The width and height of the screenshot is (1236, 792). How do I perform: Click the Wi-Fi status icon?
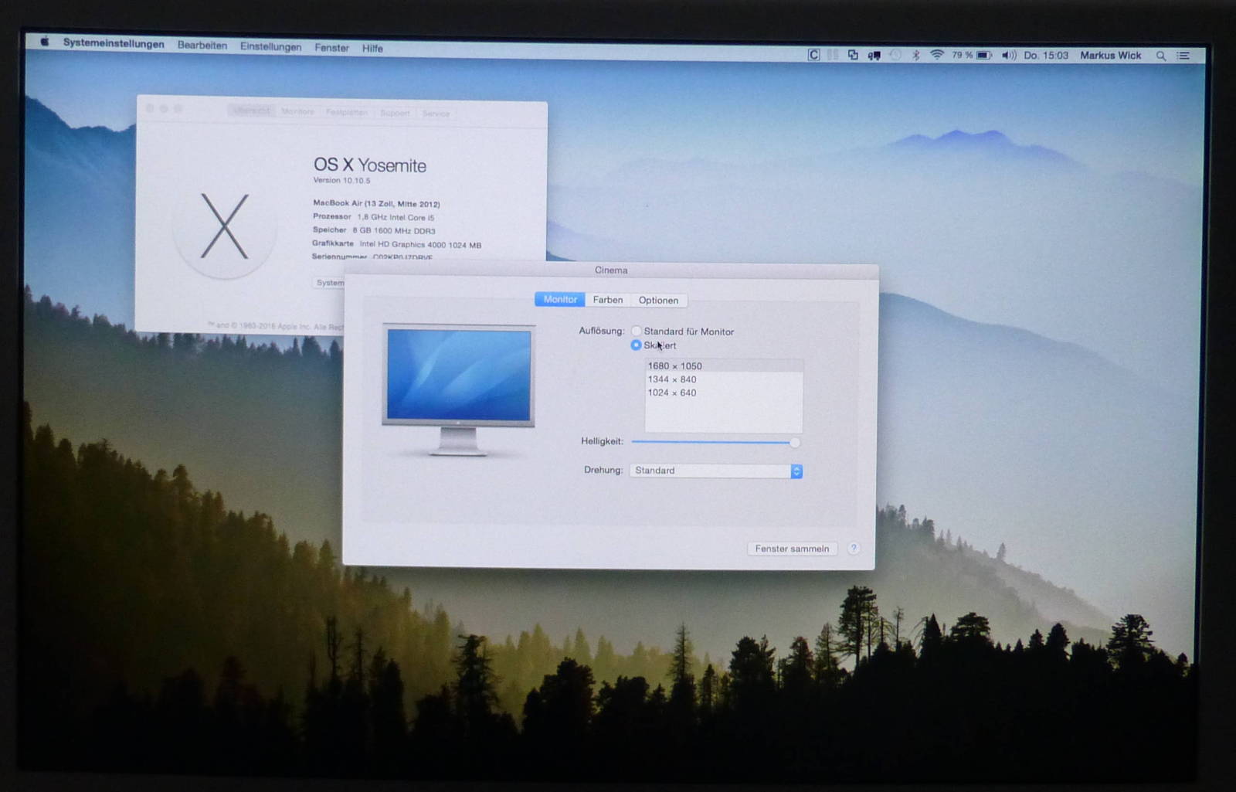click(936, 55)
